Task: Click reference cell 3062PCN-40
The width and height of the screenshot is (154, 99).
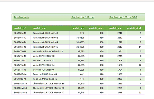Action: point(21,33)
